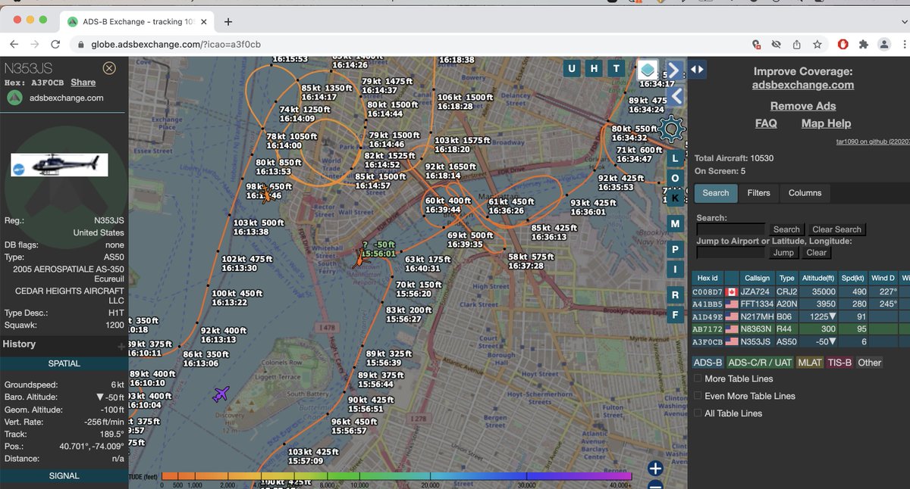Sort table by Wind D column

(883, 278)
